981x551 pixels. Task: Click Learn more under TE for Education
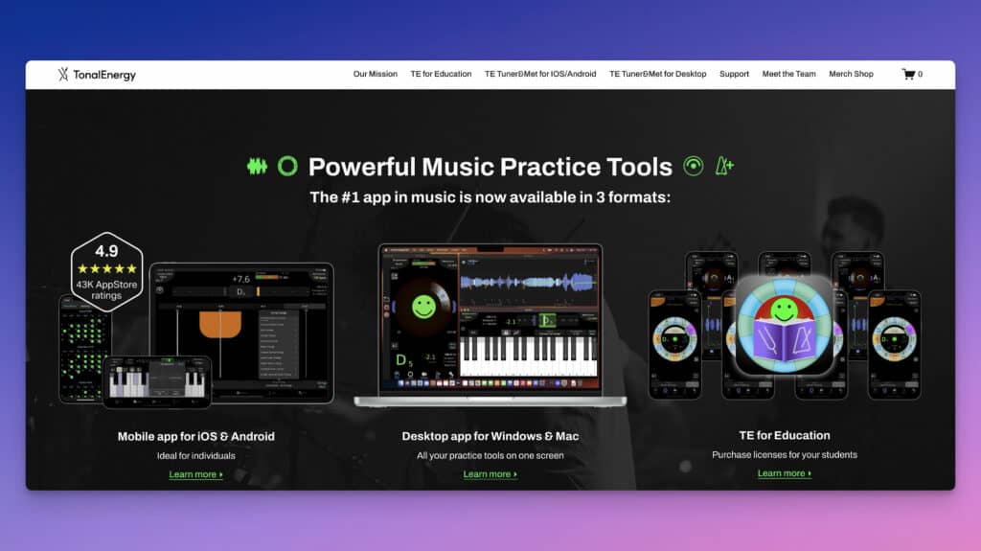785,473
